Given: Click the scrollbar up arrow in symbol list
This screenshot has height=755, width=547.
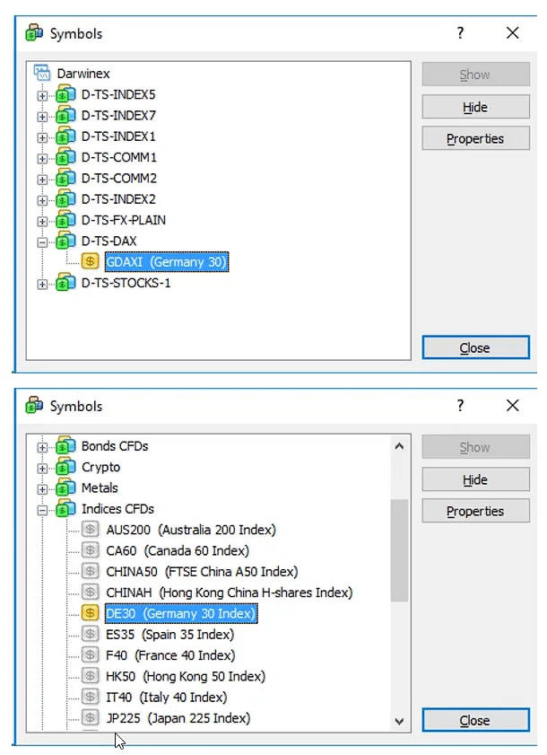Looking at the screenshot, I should tap(399, 446).
